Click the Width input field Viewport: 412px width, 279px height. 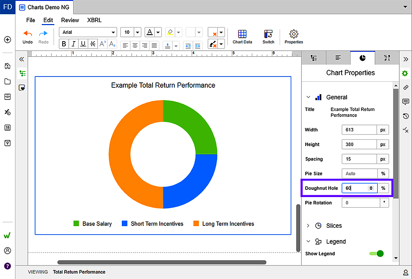click(x=359, y=130)
